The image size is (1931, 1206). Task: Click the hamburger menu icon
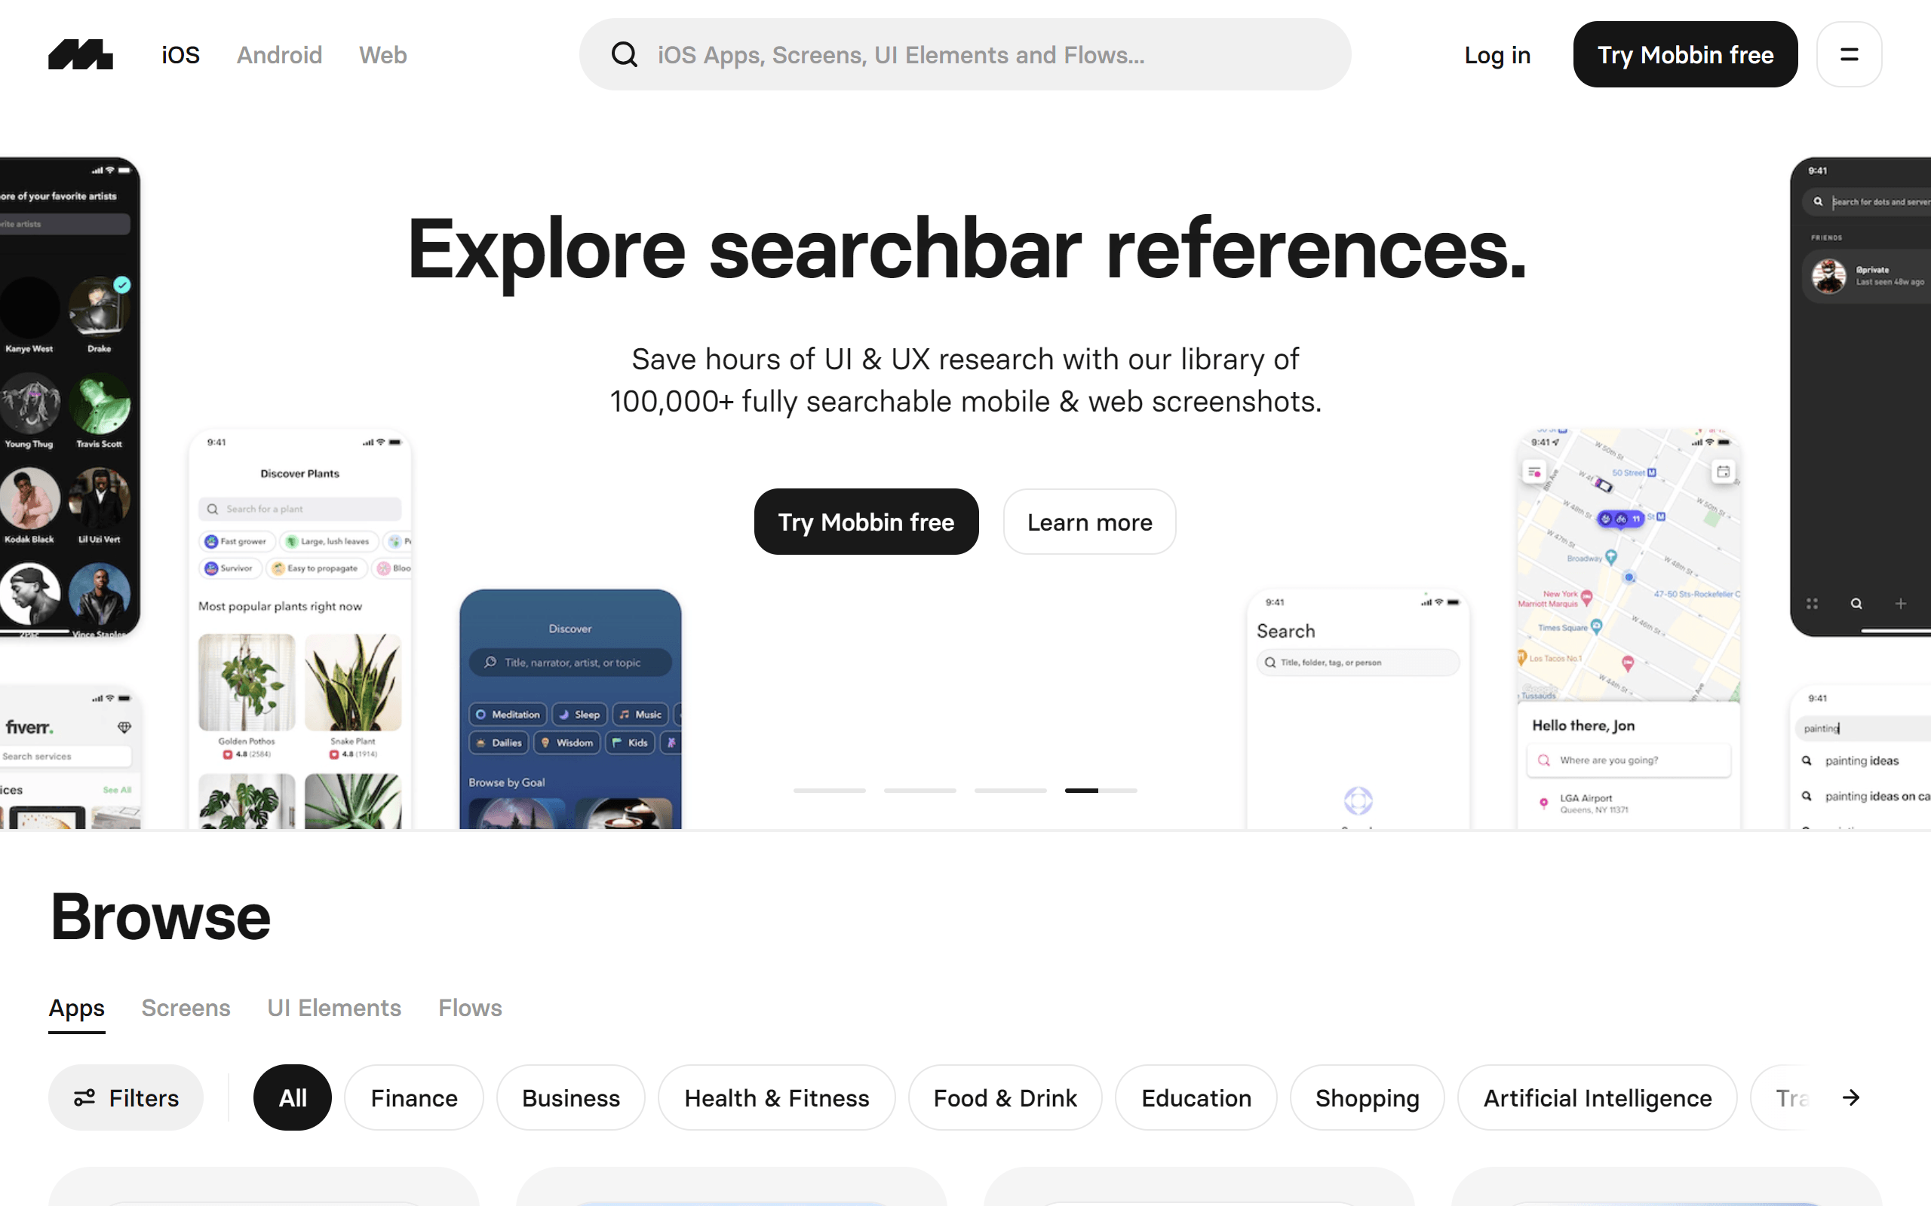click(x=1849, y=54)
